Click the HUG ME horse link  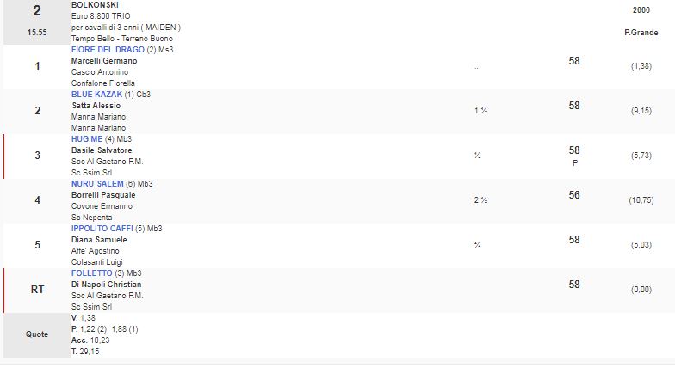pyautogui.click(x=89, y=139)
